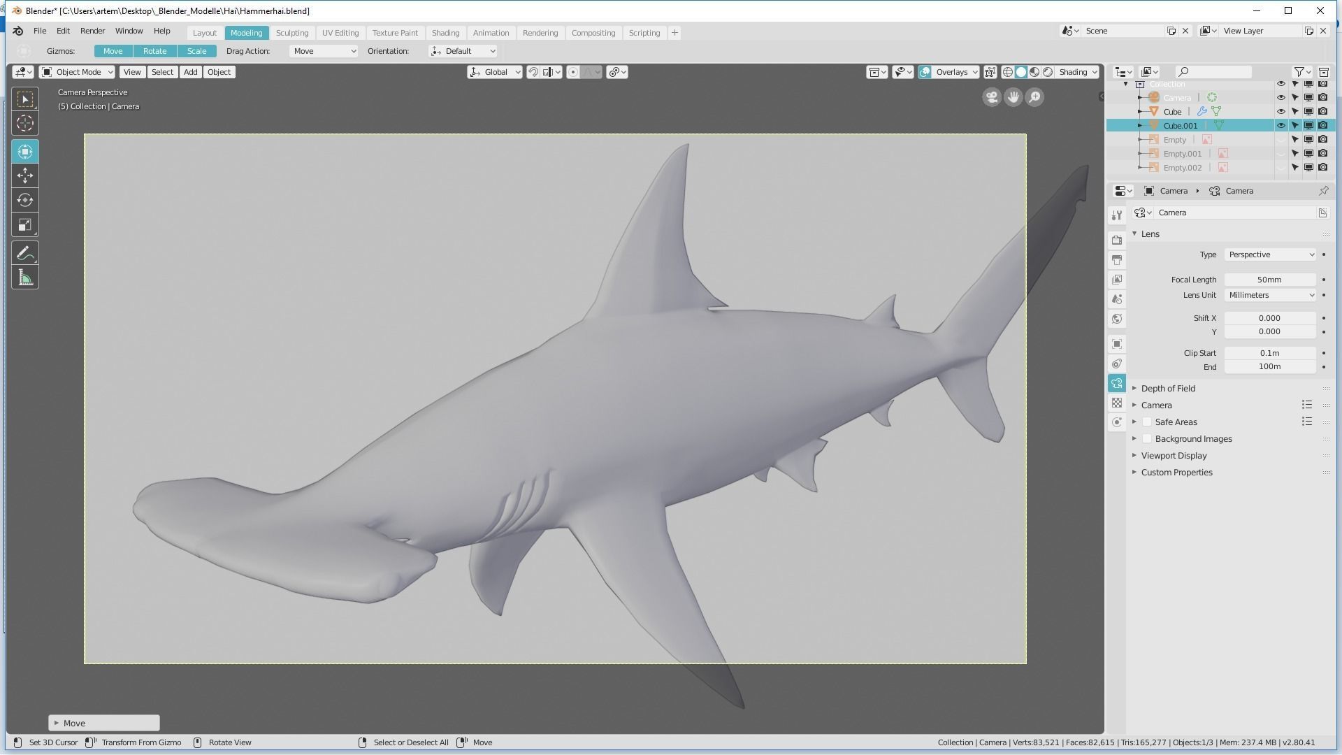The width and height of the screenshot is (1342, 755).
Task: Toggle Scale gizmo button
Action: click(196, 51)
